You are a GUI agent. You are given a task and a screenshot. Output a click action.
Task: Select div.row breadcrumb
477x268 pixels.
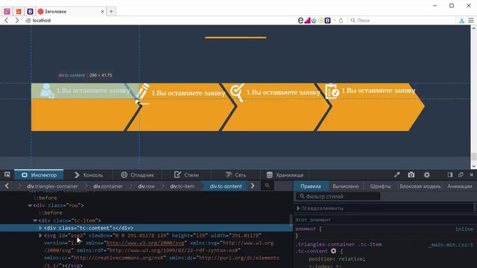coord(146,186)
